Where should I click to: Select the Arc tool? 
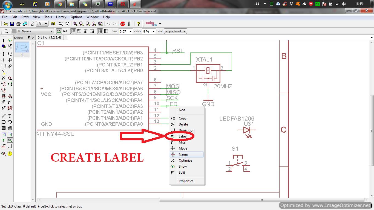pyautogui.click(x=10, y=122)
